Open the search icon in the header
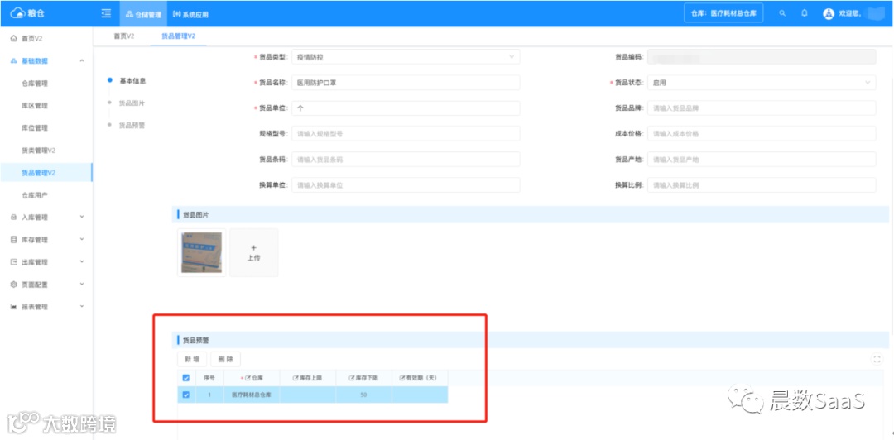Viewport: 894px width, 440px height. tap(782, 14)
